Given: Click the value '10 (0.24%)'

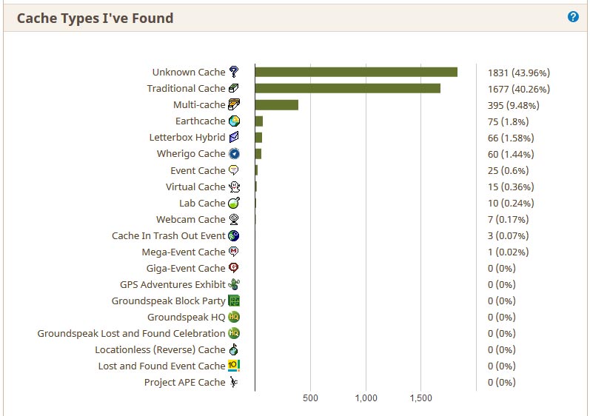Looking at the screenshot, I should (x=511, y=203).
